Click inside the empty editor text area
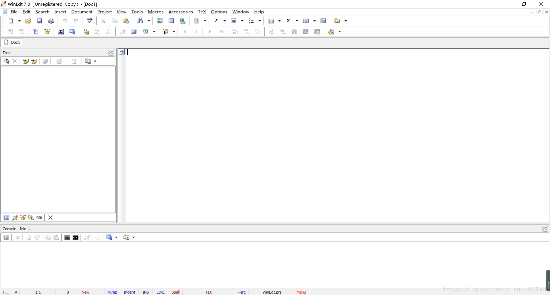550x295 pixels. (x=337, y=135)
